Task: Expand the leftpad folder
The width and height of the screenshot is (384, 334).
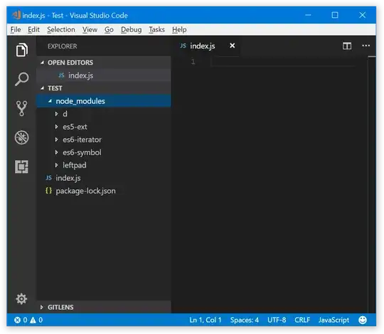Action: (x=57, y=165)
